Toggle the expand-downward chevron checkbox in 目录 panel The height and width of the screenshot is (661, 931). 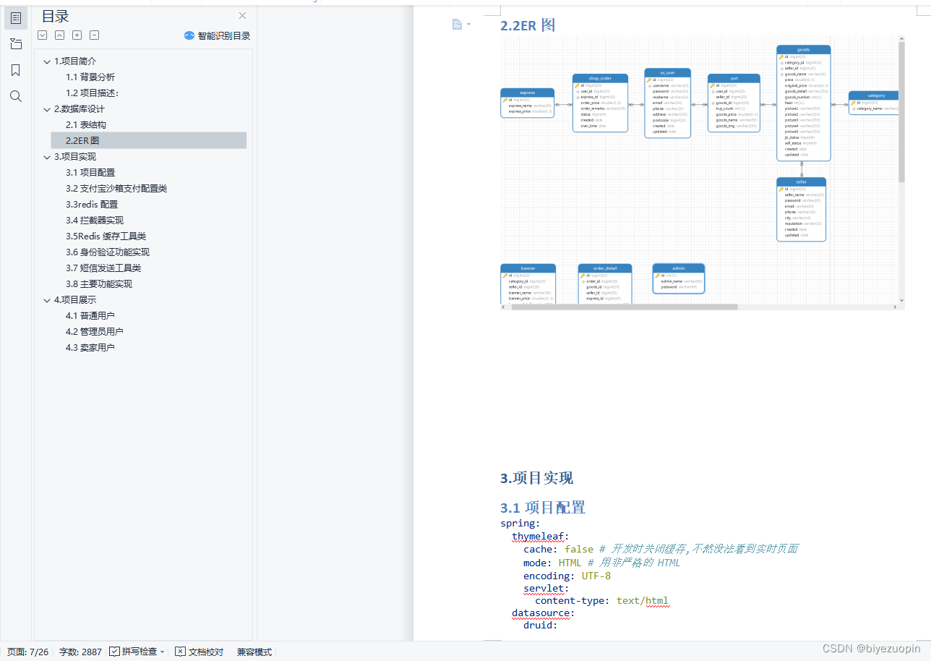(42, 35)
